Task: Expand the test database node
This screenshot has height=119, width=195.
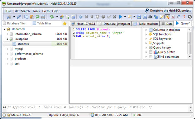Action: [x=7, y=64]
